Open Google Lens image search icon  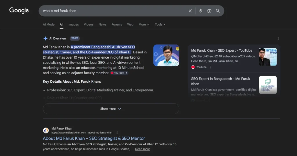tap(209, 11)
